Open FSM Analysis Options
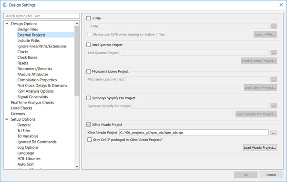The image size is (287, 182). click(35, 91)
